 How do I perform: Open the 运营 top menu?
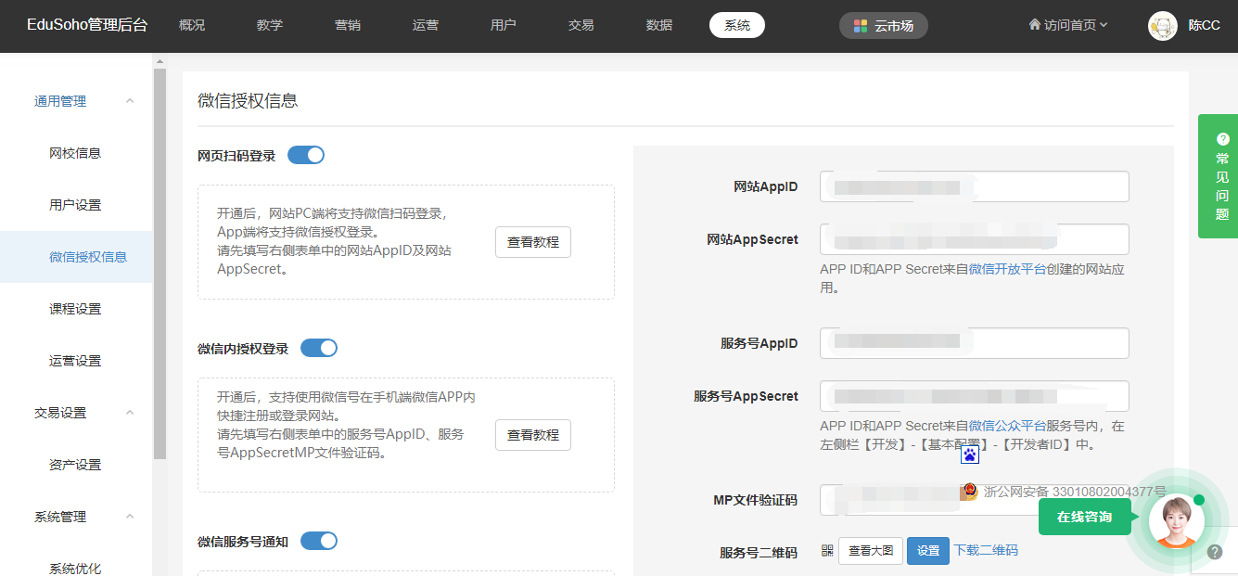tap(426, 25)
